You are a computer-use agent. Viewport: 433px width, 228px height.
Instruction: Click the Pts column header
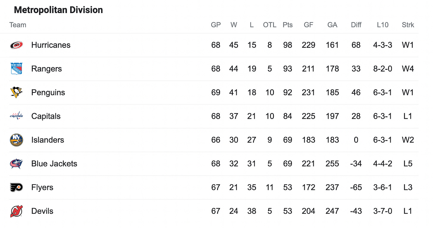288,25
